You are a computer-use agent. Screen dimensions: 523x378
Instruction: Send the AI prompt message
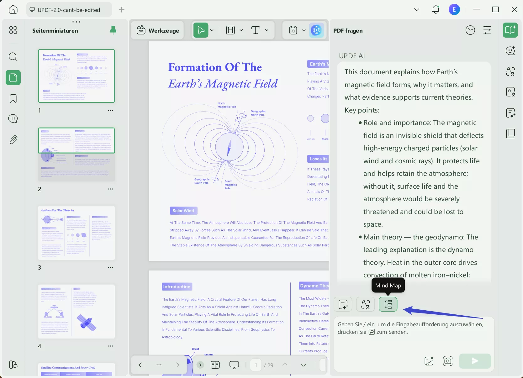tap(475, 361)
